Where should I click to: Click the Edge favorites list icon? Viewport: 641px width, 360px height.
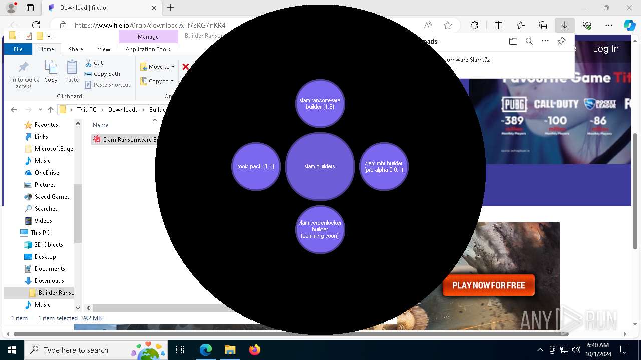click(521, 25)
